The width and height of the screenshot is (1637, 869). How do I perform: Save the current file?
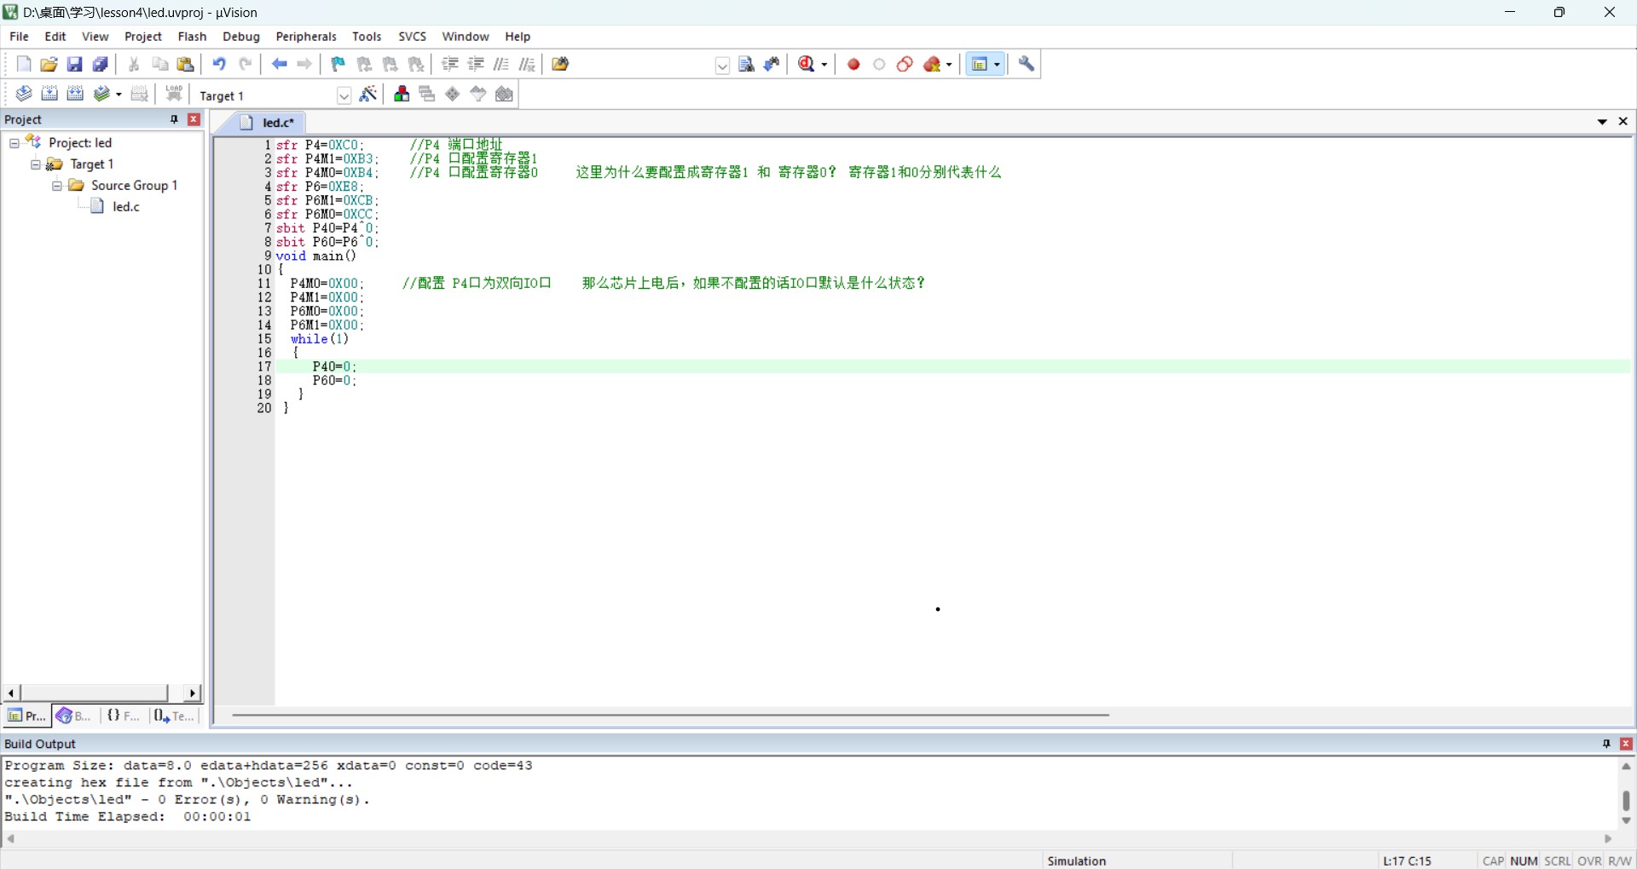[x=75, y=64]
